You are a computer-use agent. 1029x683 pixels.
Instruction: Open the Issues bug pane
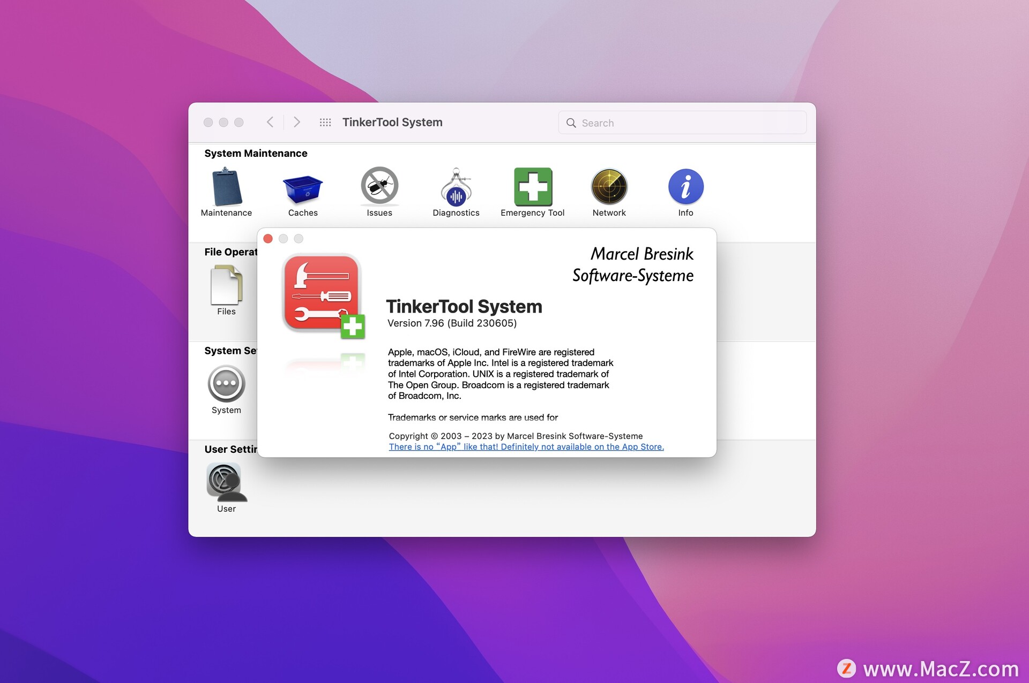tap(379, 192)
